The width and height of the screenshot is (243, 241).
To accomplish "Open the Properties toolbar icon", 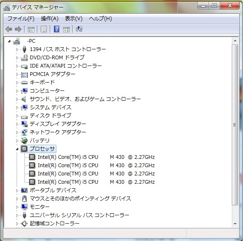I will click(x=44, y=29).
